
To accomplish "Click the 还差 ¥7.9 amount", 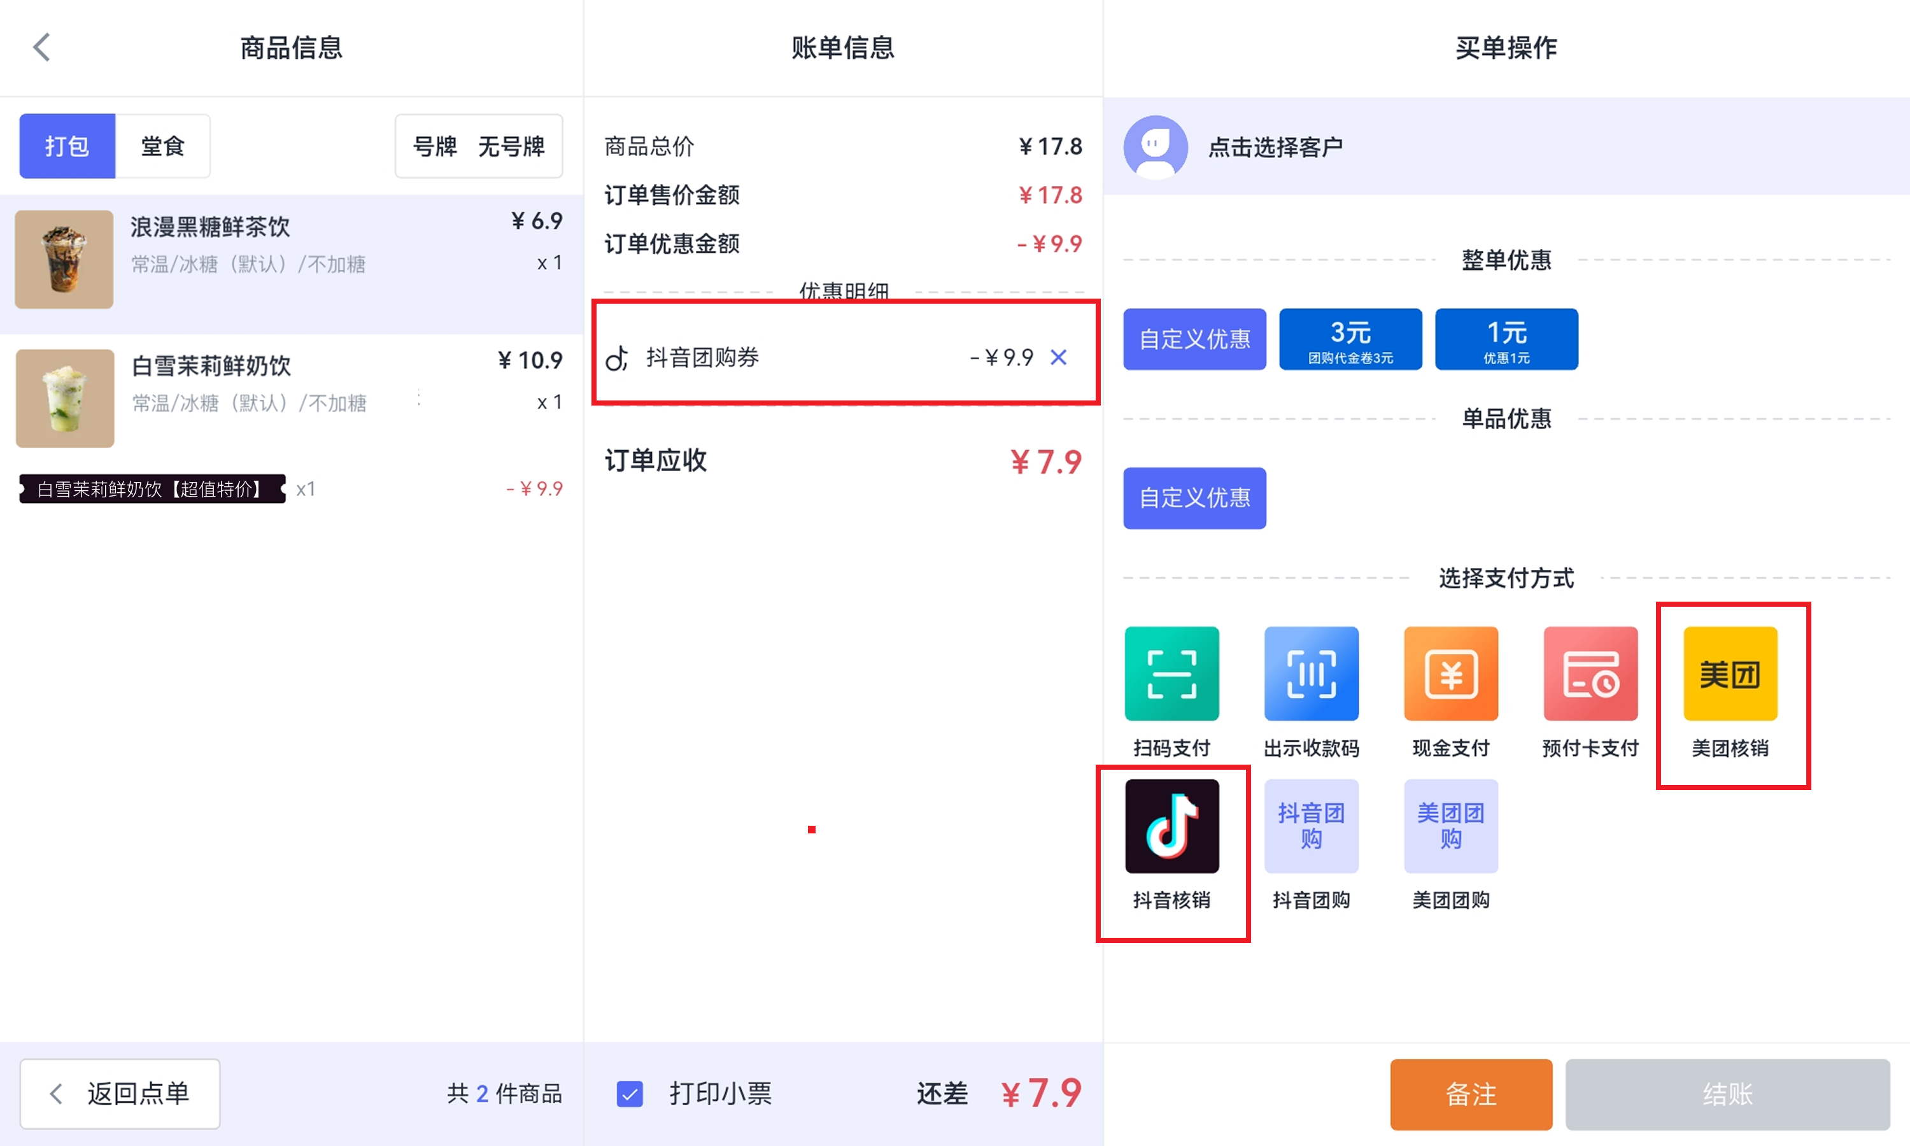I will click(1041, 1094).
